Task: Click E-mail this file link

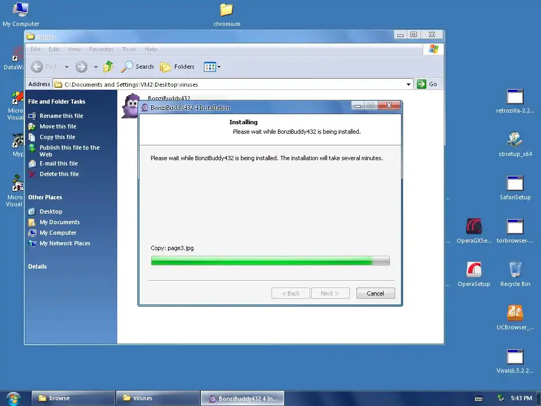Action: 59,163
